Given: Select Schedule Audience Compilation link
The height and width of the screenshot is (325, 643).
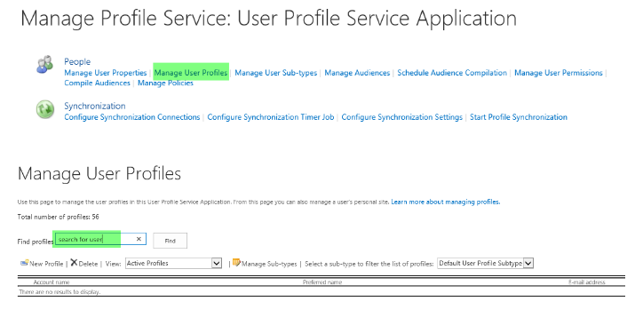Looking at the screenshot, I should tap(452, 73).
